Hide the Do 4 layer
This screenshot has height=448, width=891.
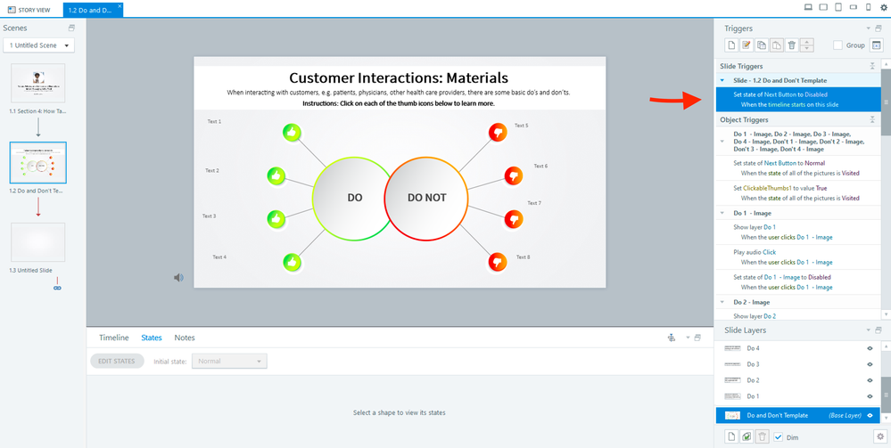click(870, 348)
